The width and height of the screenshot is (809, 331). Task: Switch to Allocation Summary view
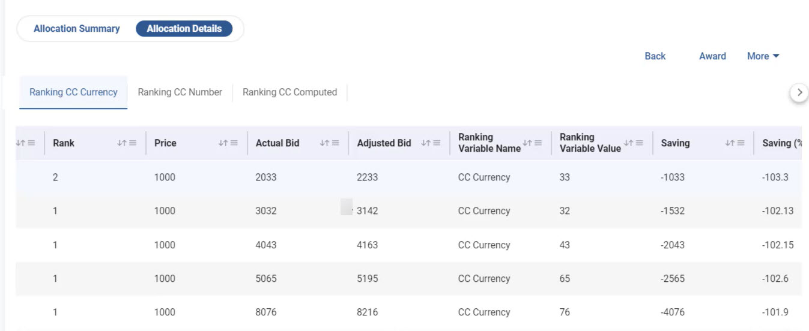coord(77,29)
